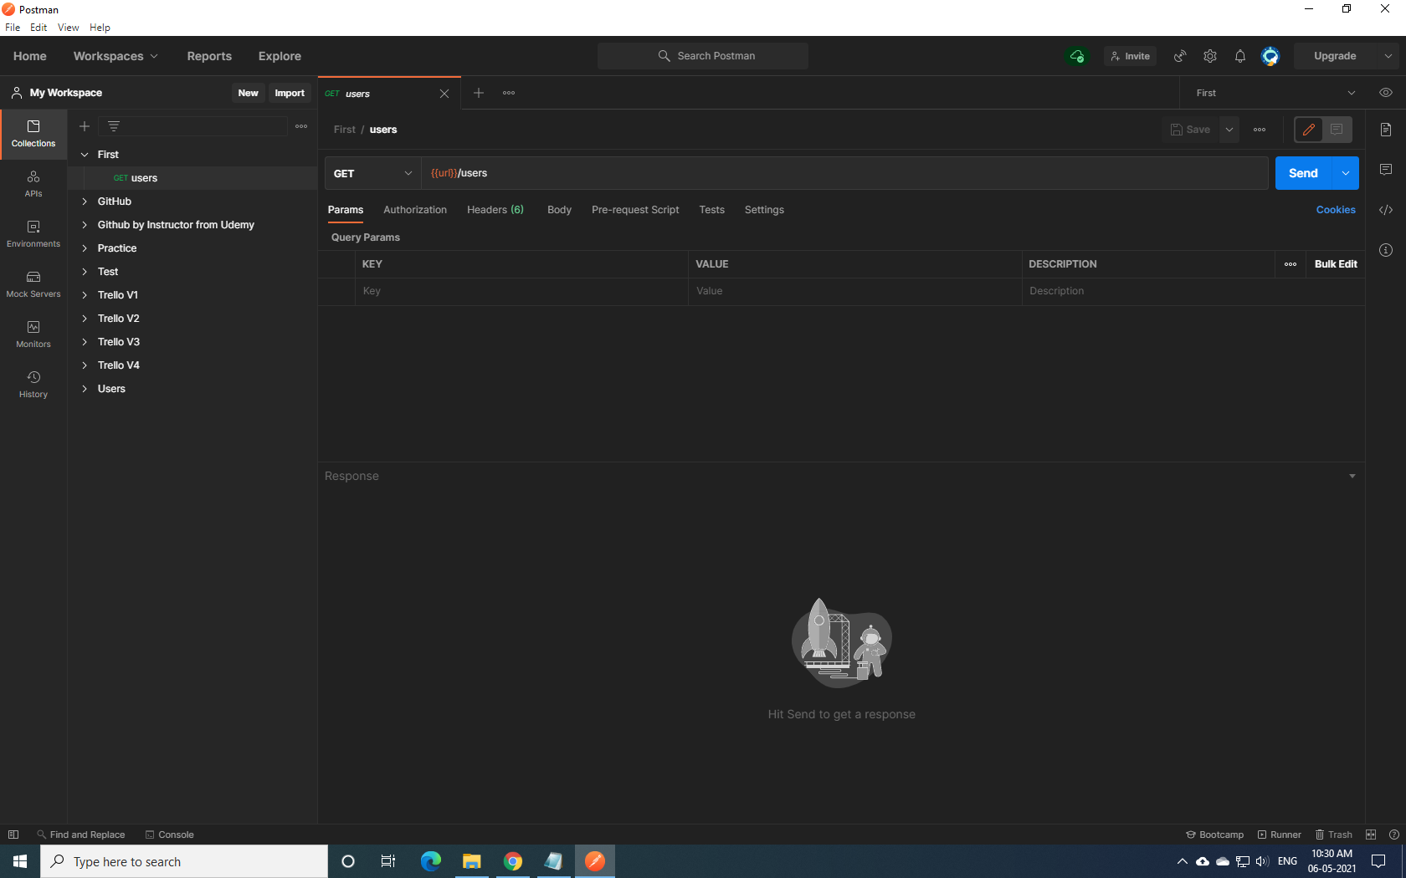Open the File menu
The height and width of the screenshot is (878, 1406).
pyautogui.click(x=13, y=28)
